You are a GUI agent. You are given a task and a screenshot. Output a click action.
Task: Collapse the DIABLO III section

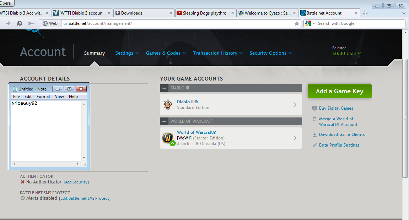point(164,88)
